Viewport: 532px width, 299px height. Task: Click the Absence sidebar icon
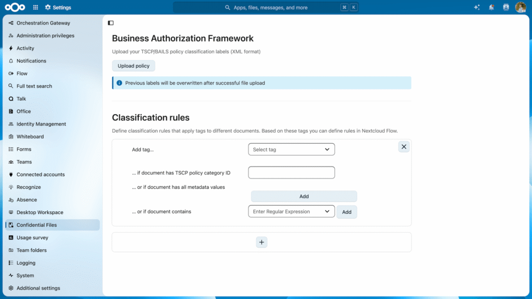11,200
